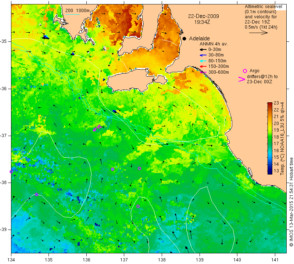The image size is (294, 264).
Task: Click dark red top of temperature colorbar
Action: pos(270,104)
